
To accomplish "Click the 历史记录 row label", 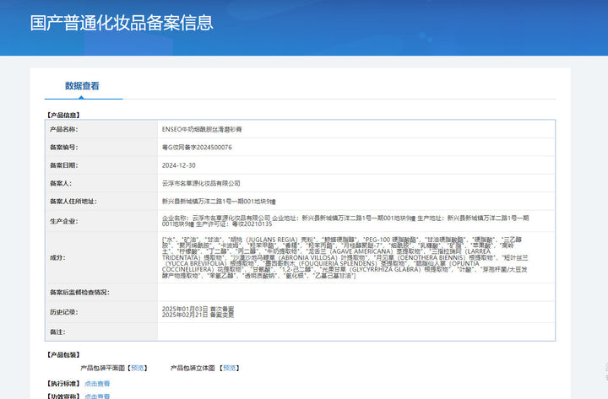I will pyautogui.click(x=63, y=312).
